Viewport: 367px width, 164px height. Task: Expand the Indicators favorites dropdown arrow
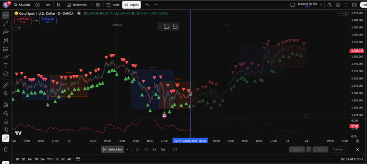coord(92,5)
